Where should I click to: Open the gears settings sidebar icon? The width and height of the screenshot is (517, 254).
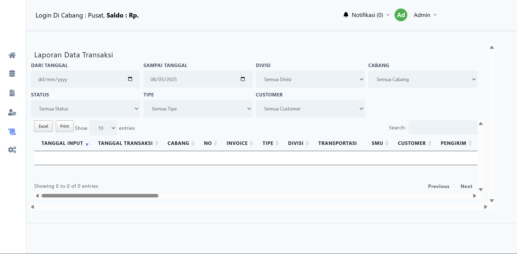click(x=12, y=150)
